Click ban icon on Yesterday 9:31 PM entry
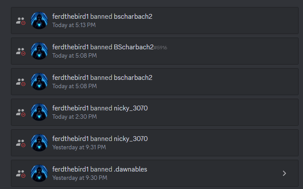Viewport: 303px width, 189px height. pos(20,143)
